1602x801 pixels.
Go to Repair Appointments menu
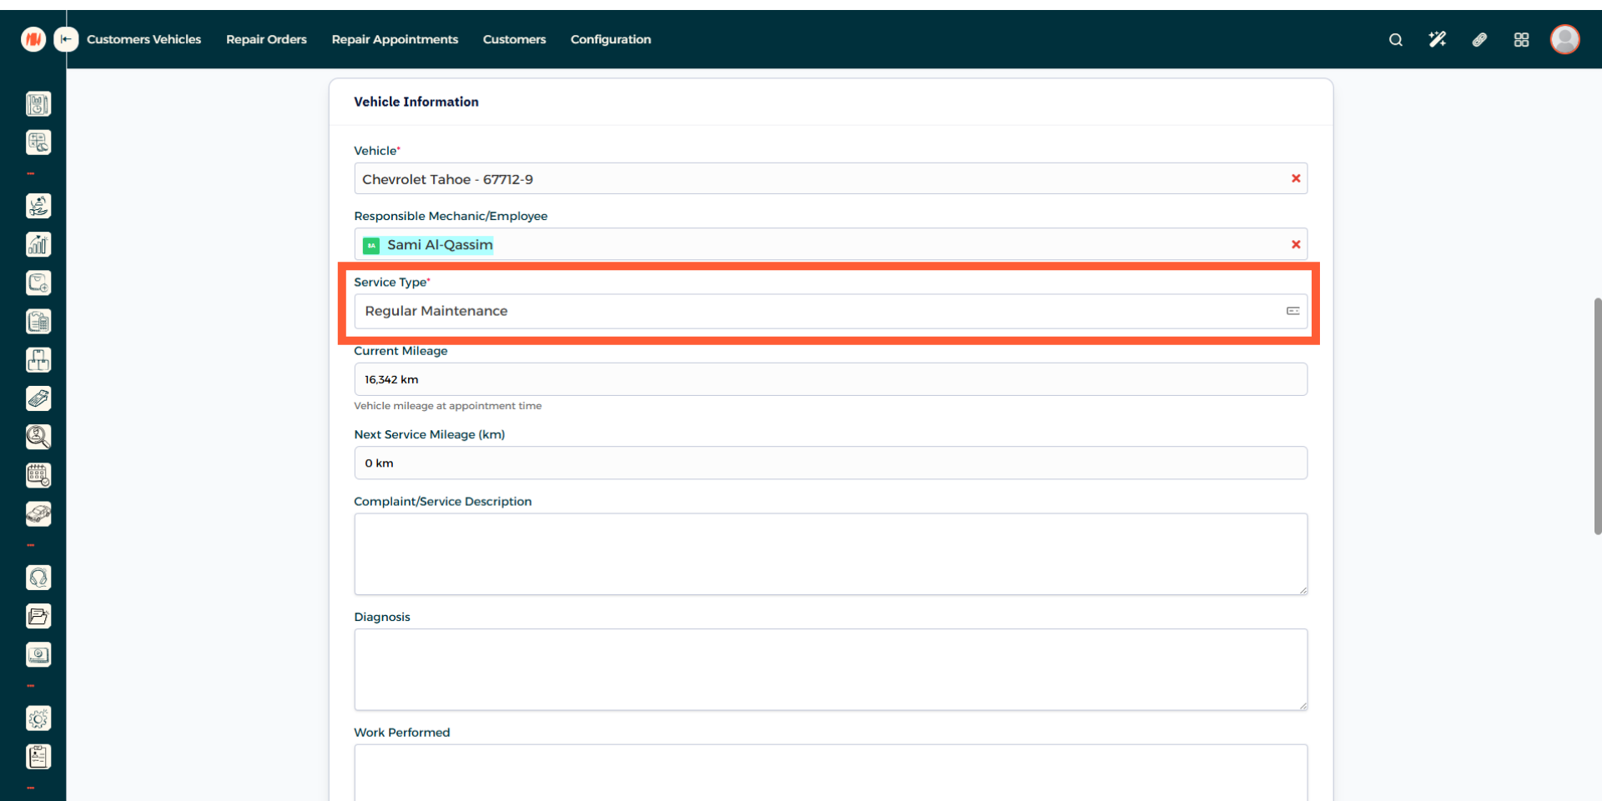point(395,39)
